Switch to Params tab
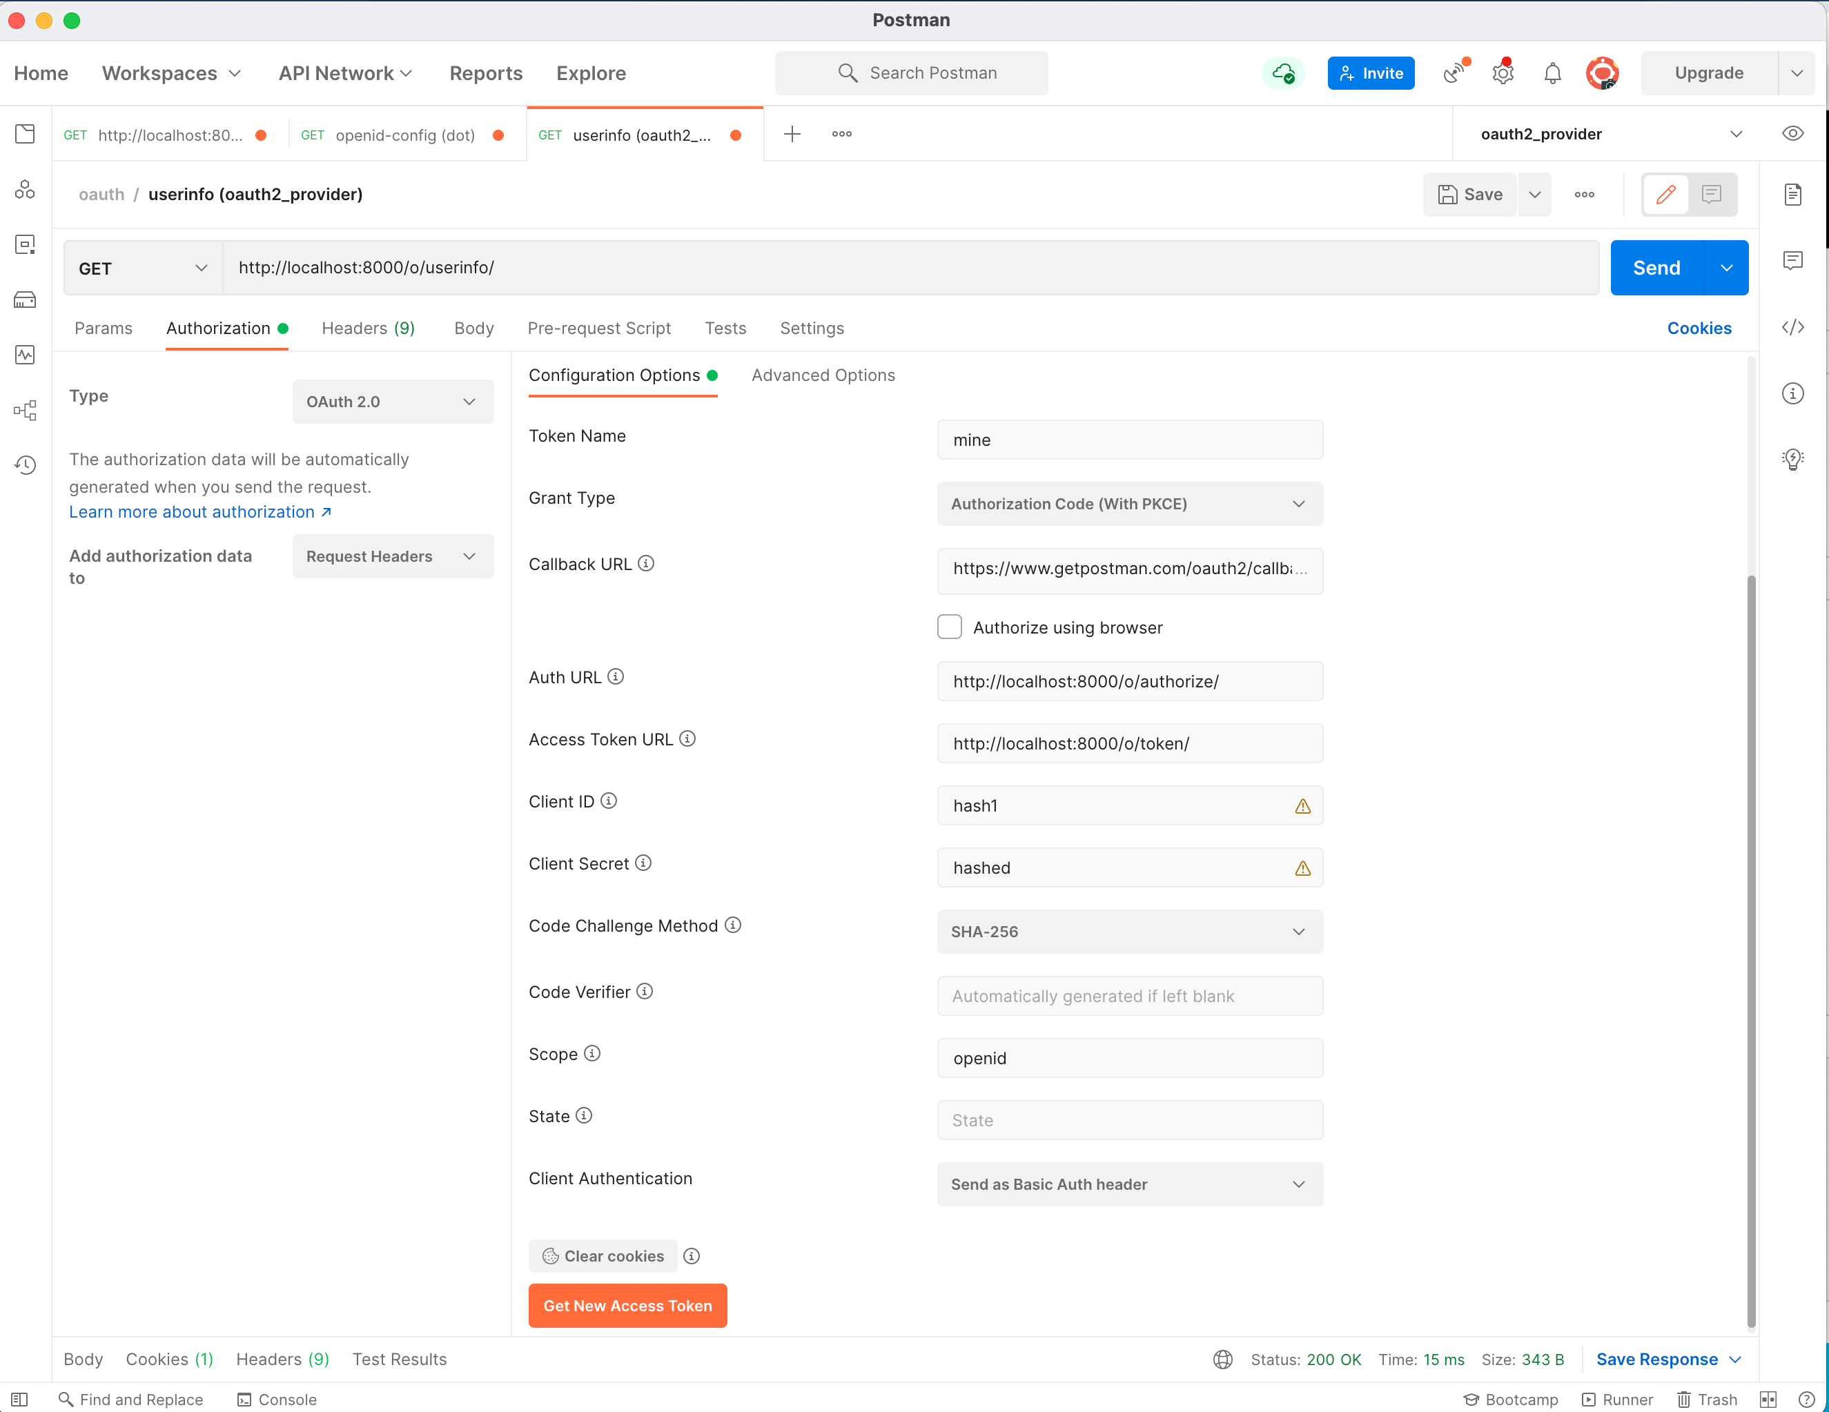Image resolution: width=1829 pixels, height=1412 pixels. (103, 329)
